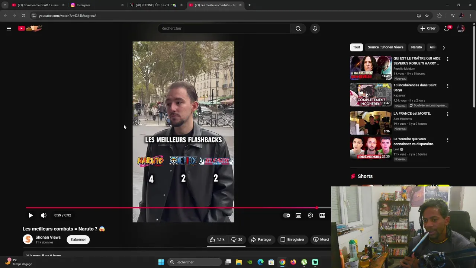The width and height of the screenshot is (476, 268).
Task: Open Chrome extensions puzzle icon
Action: pos(439,16)
